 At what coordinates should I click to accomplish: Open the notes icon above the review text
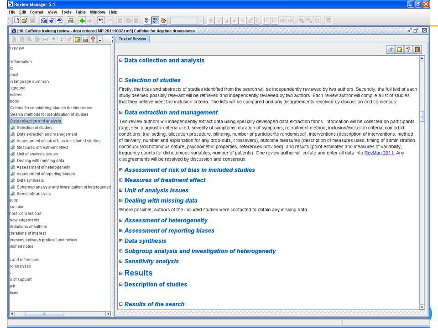pyautogui.click(x=400, y=50)
